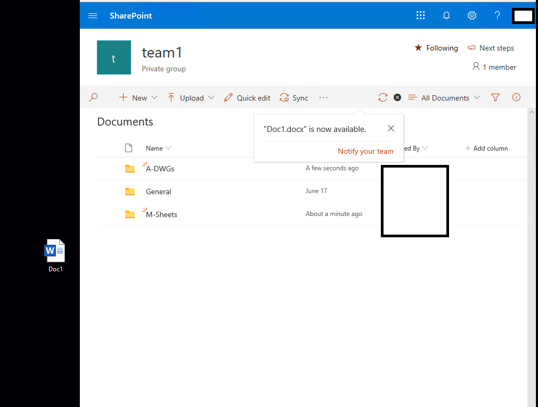The width and height of the screenshot is (538, 407).
Task: Click Add column
Action: pyautogui.click(x=486, y=148)
